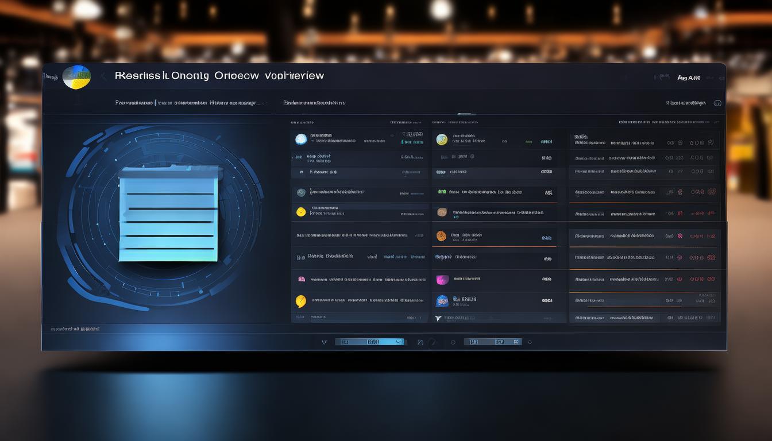Click the magenta pink square icon

(442, 280)
